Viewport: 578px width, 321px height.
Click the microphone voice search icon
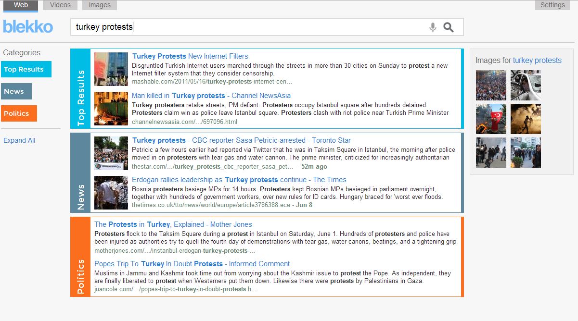click(433, 27)
